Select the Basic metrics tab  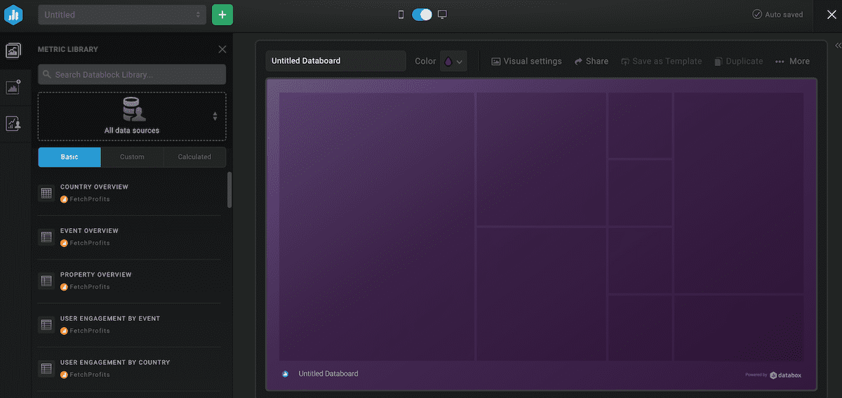pos(69,157)
